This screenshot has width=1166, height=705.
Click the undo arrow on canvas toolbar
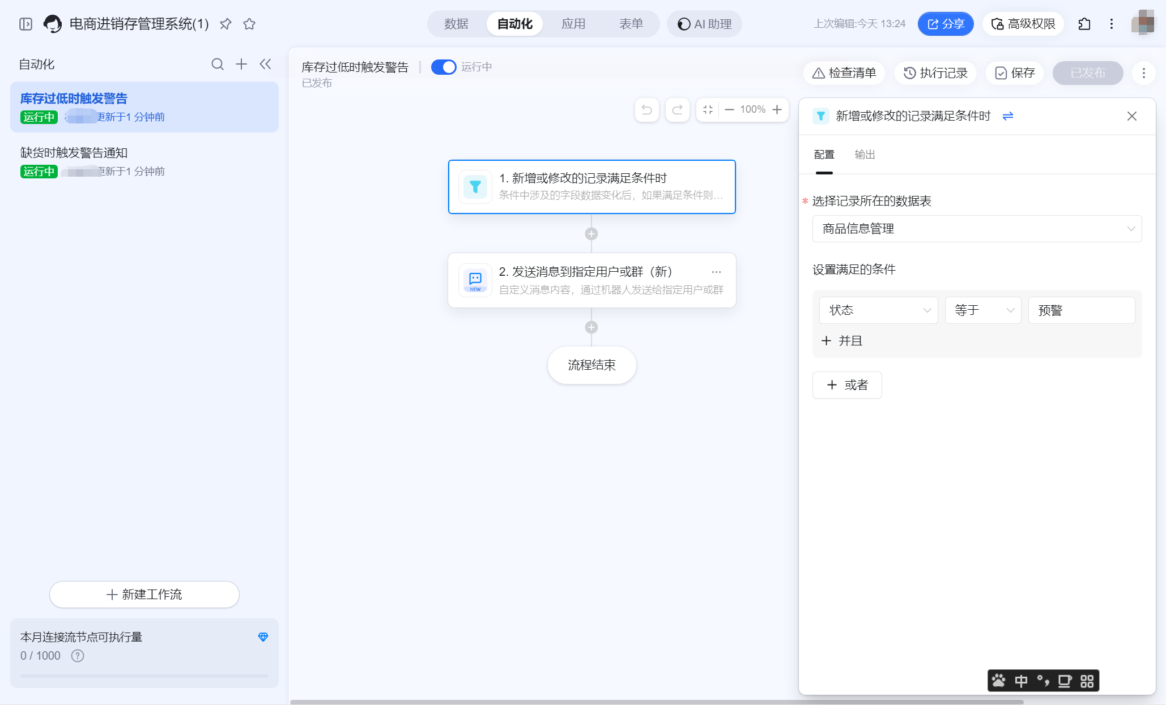pos(647,110)
